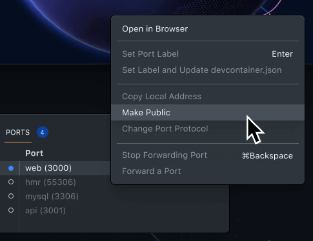Select the Set Port Label menu entry

point(150,54)
